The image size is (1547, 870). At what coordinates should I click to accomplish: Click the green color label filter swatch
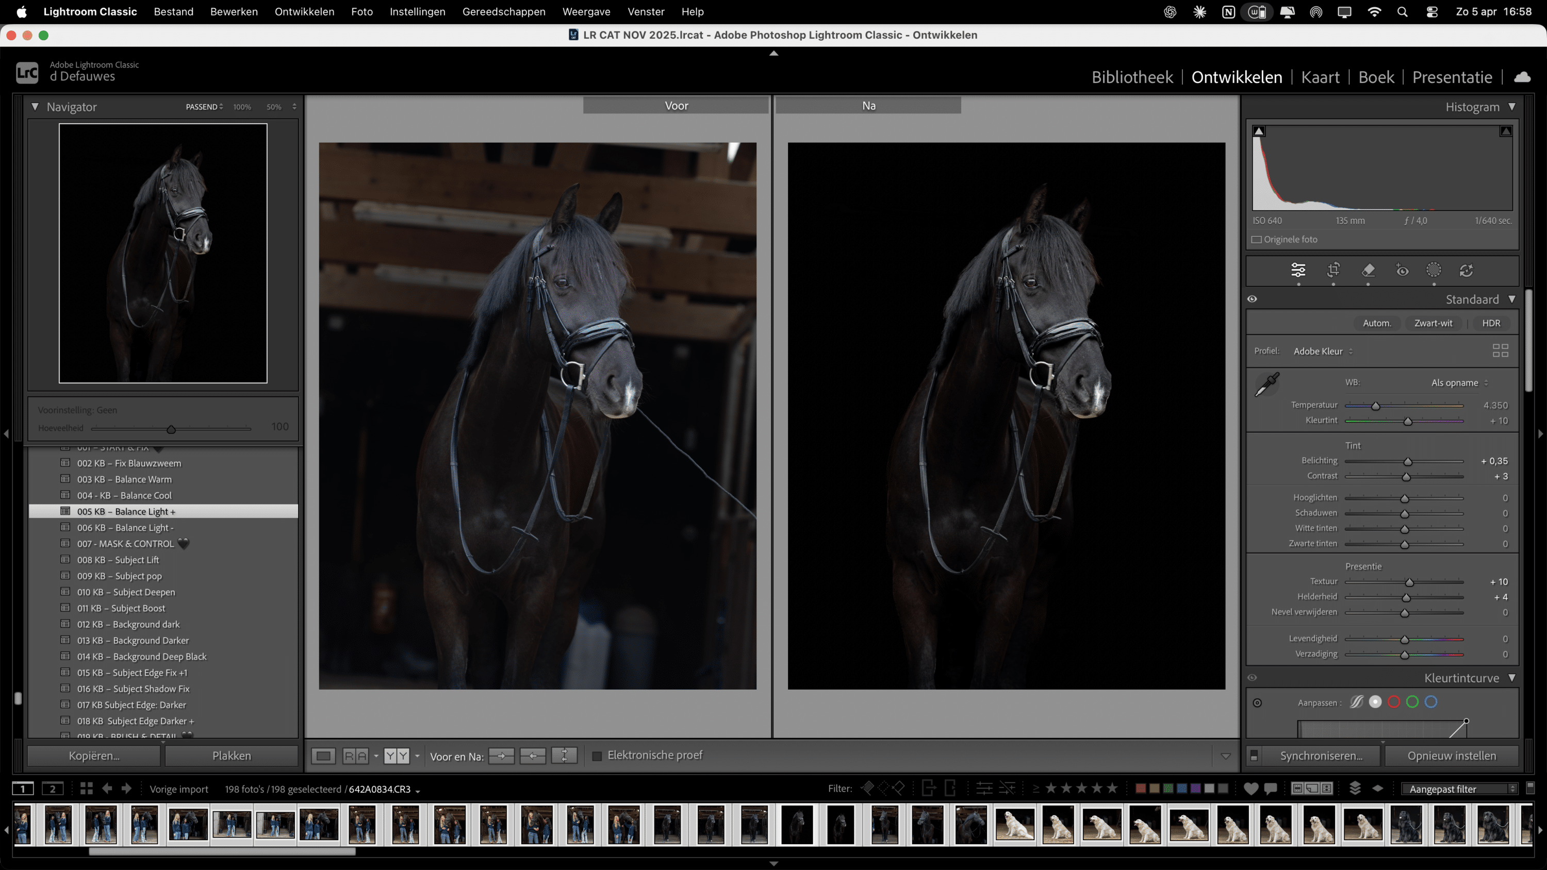click(x=1169, y=789)
